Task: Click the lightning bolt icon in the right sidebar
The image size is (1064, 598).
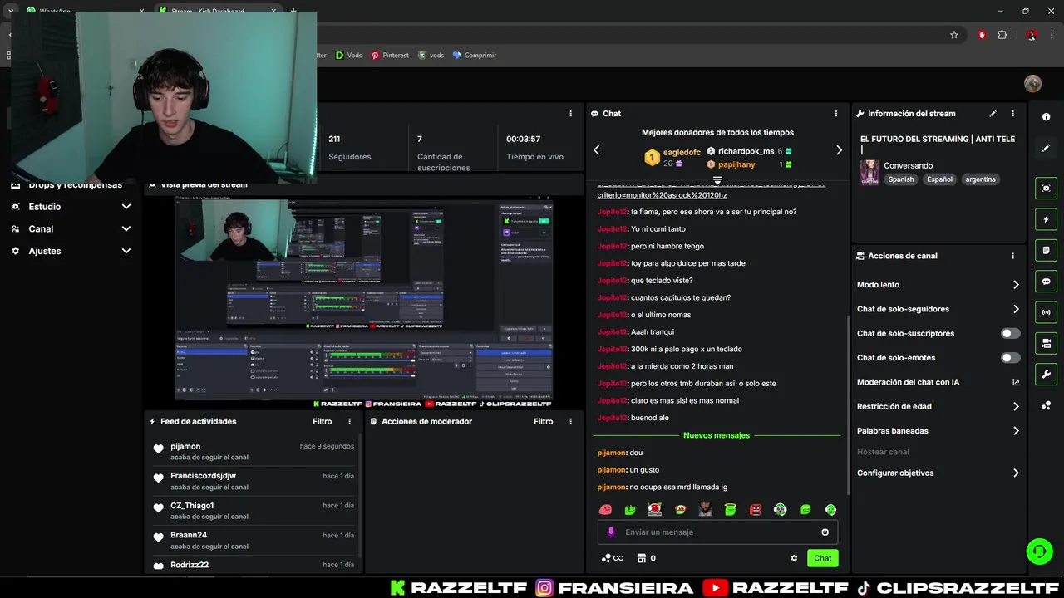Action: [1046, 219]
